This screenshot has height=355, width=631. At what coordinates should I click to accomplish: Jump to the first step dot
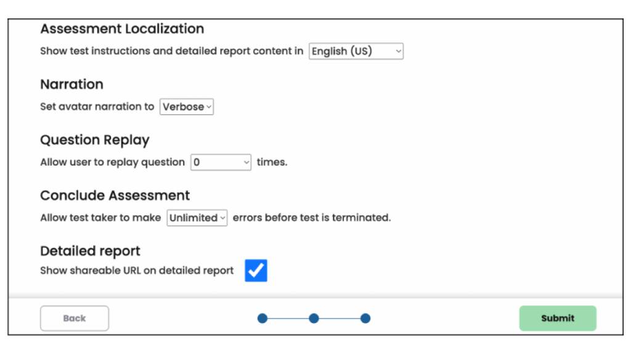(263, 319)
